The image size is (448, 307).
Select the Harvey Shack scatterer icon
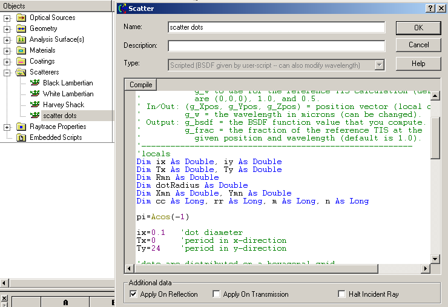click(35, 105)
